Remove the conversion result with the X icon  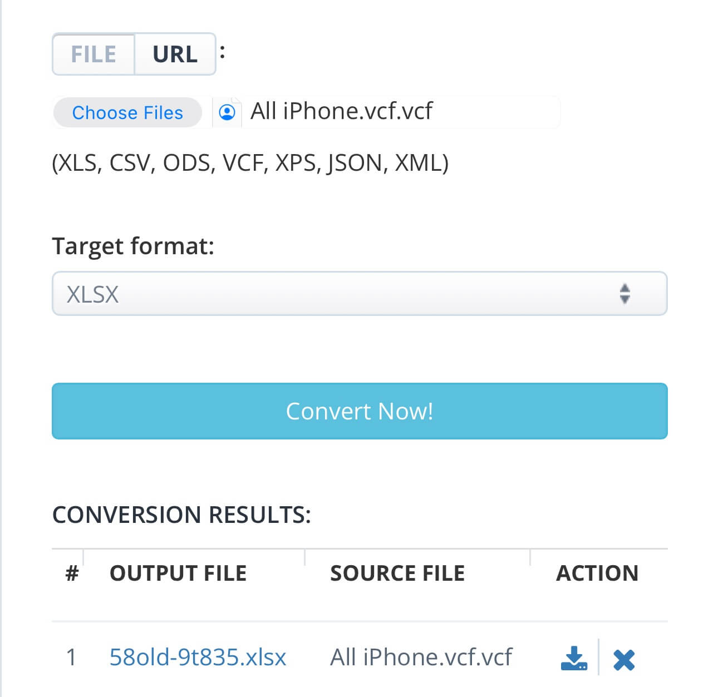coord(623,660)
